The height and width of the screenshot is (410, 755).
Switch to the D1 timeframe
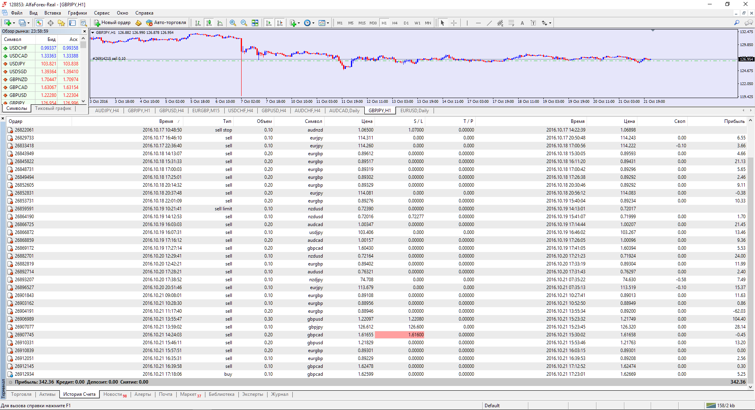[x=406, y=23]
